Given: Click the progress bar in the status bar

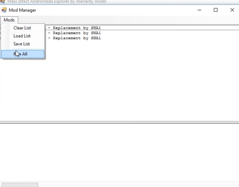Looking at the screenshot, I should [x=20, y=185].
